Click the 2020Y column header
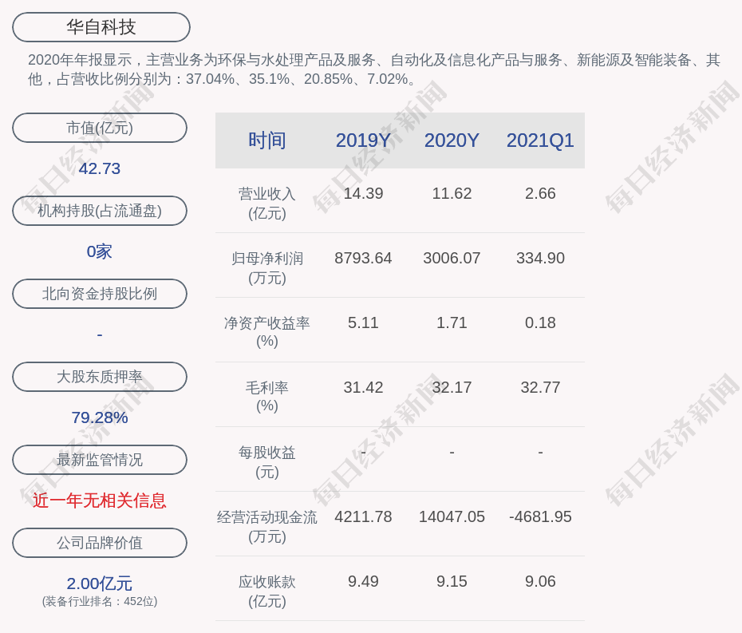Viewport: 742px width, 633px height. click(x=452, y=140)
